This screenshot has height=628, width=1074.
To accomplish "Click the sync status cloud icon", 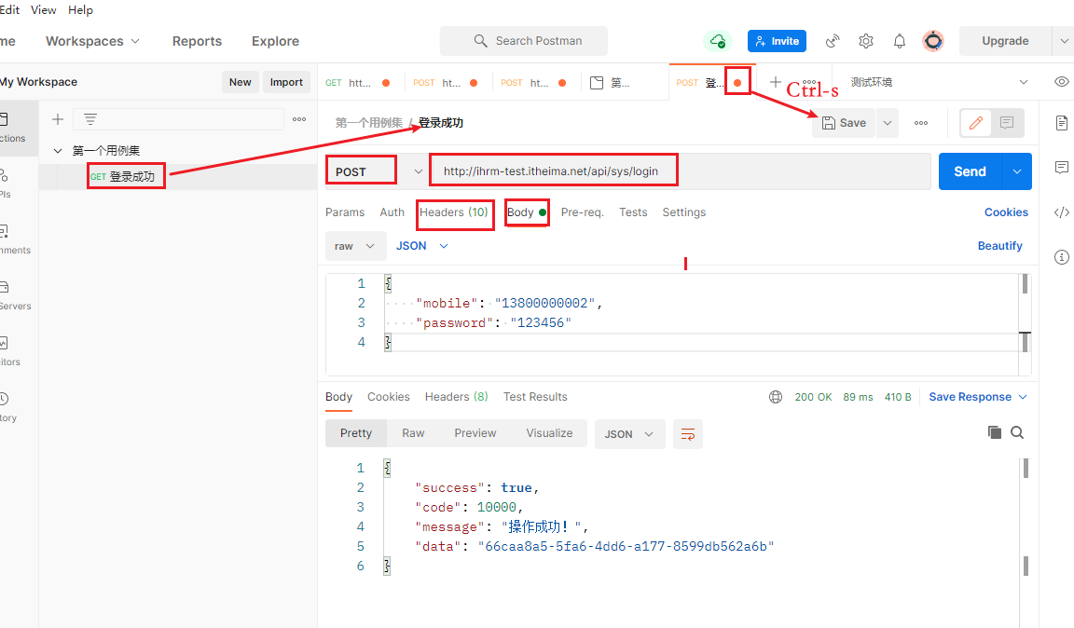I will (717, 41).
